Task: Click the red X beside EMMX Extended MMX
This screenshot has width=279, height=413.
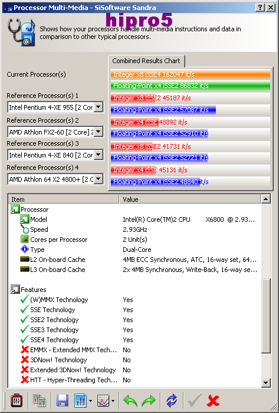Action: [24, 349]
